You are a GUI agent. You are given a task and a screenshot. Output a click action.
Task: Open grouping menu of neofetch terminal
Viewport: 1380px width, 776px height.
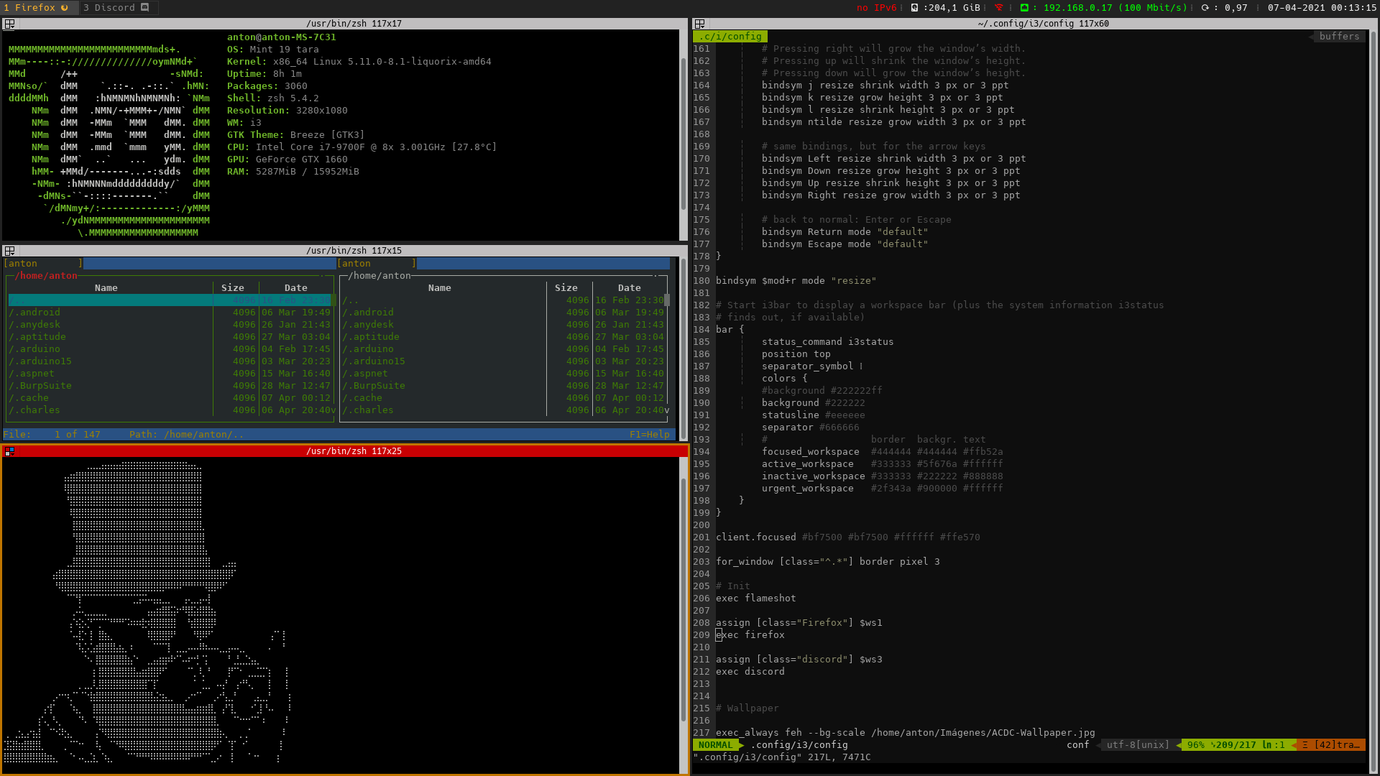pyautogui.click(x=9, y=24)
